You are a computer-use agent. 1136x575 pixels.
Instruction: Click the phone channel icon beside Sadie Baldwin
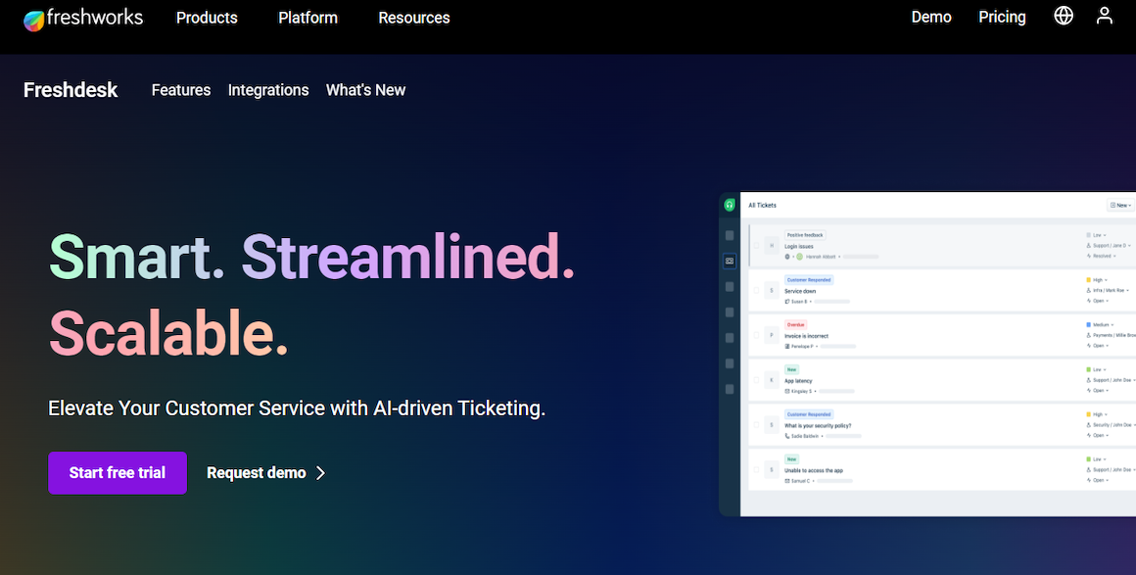[x=787, y=436]
